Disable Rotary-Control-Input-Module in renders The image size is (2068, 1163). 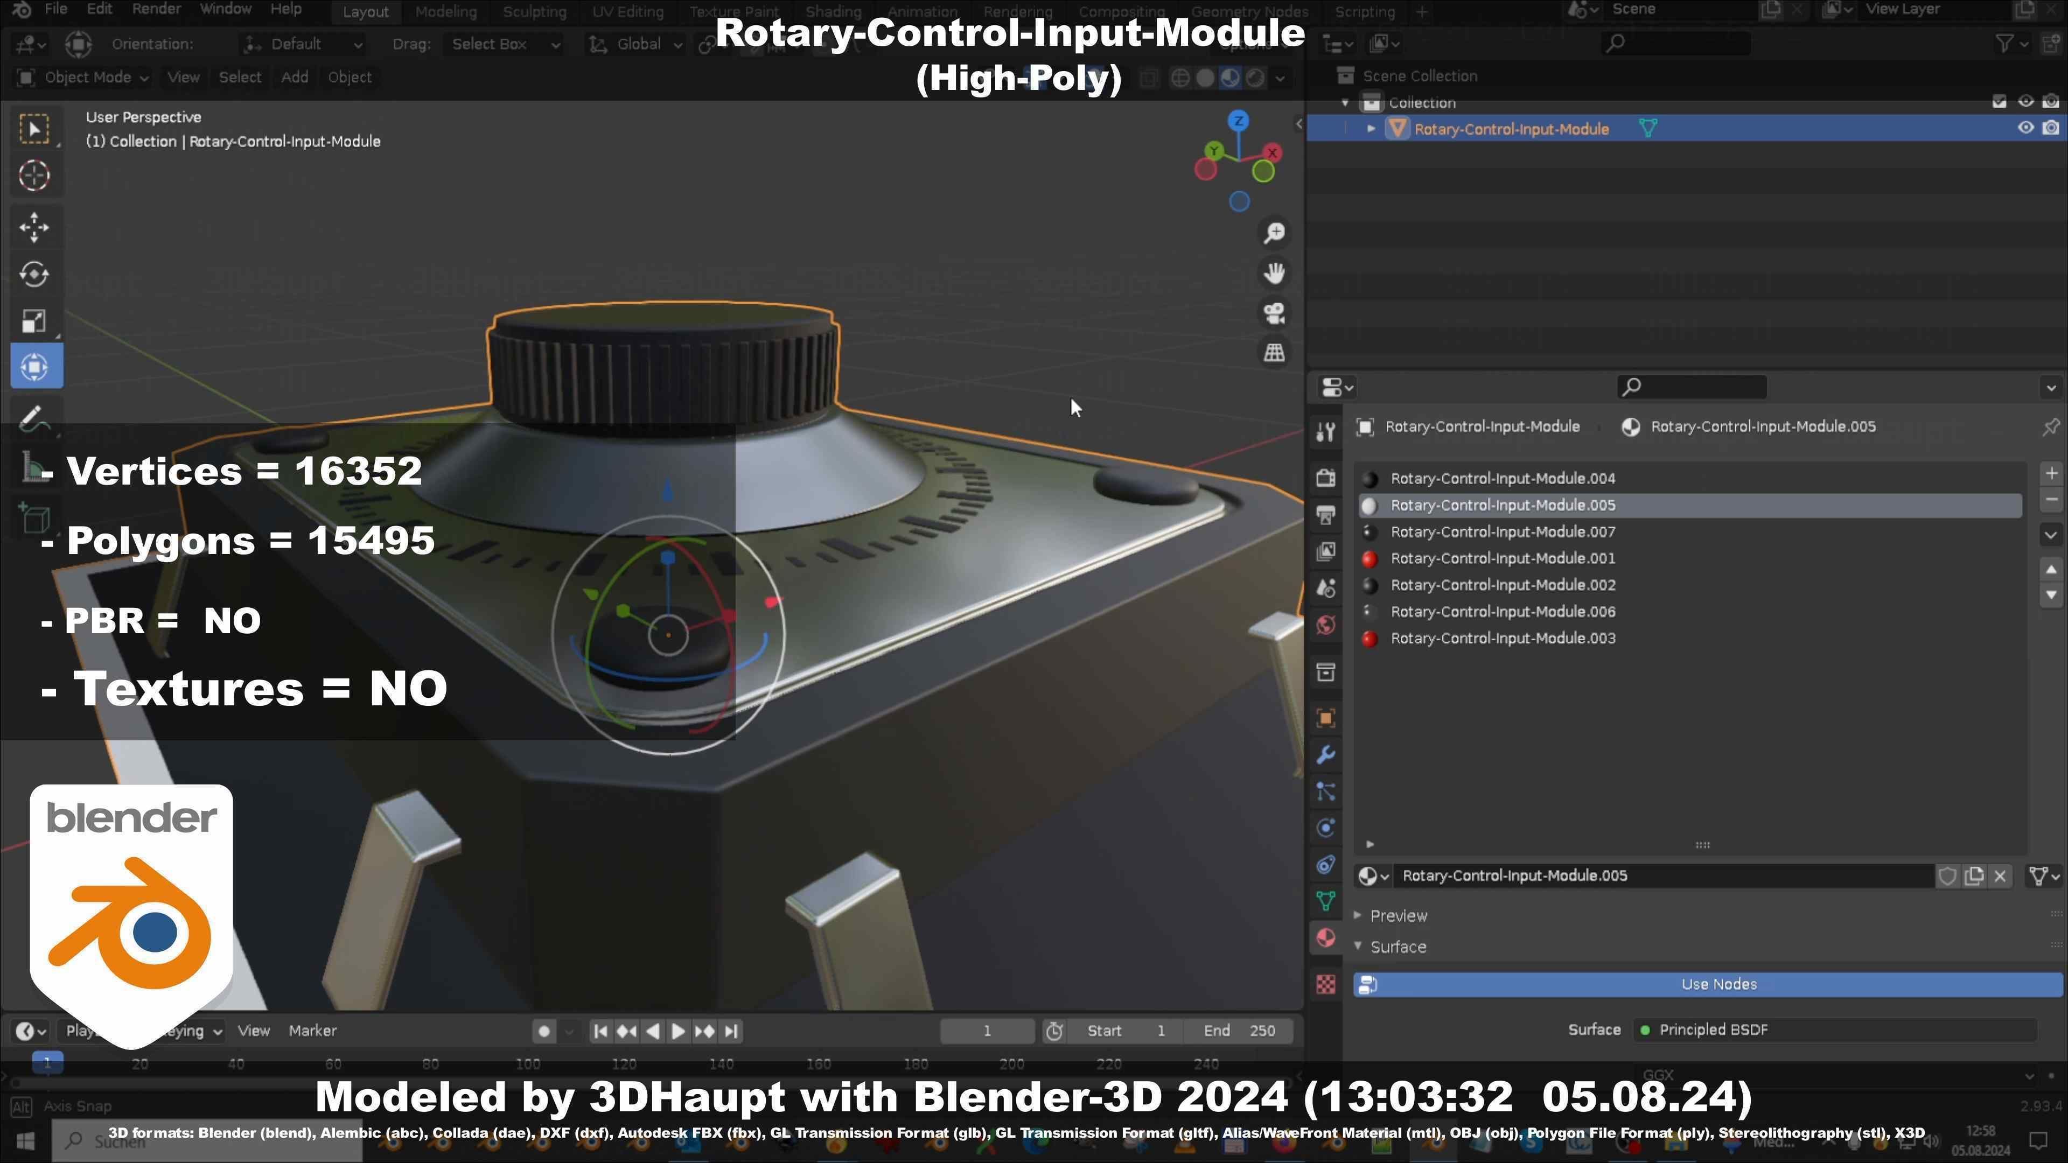[2050, 129]
